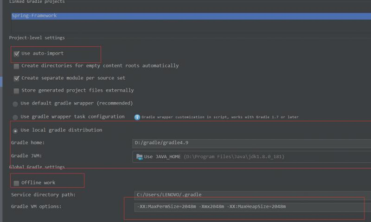
Task: Click the Gradle home label
Action: coord(28,143)
